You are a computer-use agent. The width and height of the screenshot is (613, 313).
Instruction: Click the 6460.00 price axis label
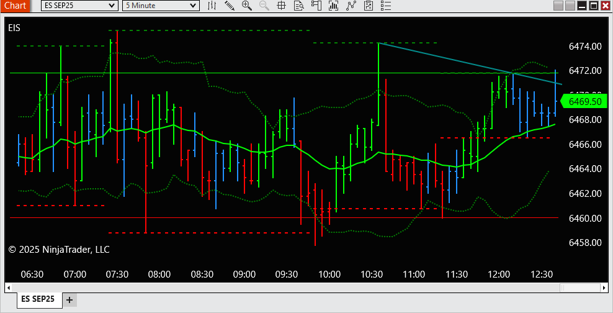click(585, 218)
